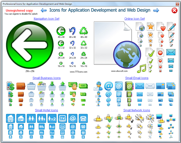Follow the Small Business Icons link

click(46, 78)
